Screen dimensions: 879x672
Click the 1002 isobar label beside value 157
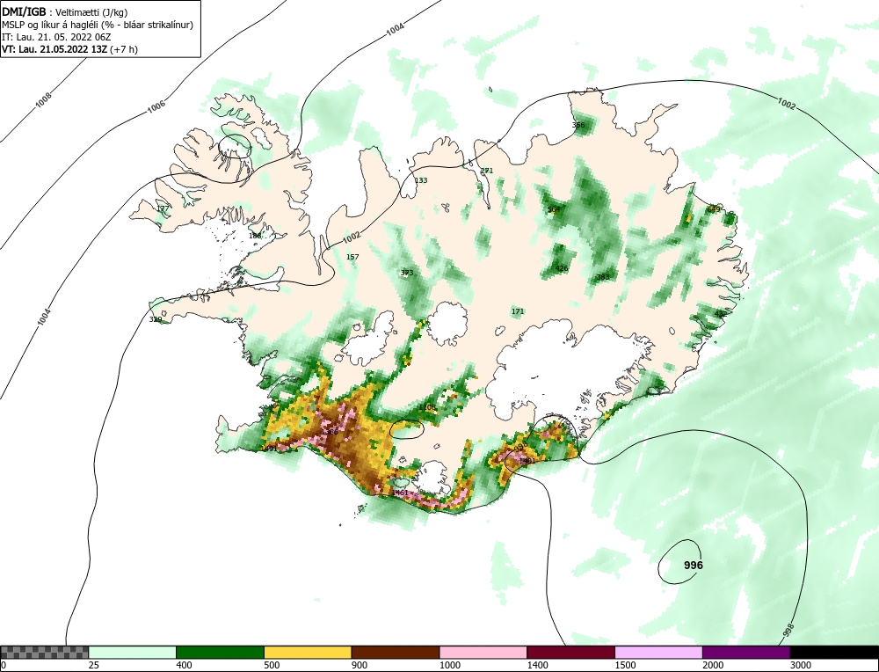pyautogui.click(x=352, y=237)
